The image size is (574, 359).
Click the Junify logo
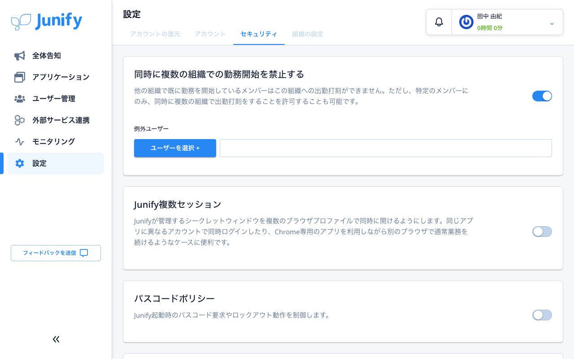47,21
